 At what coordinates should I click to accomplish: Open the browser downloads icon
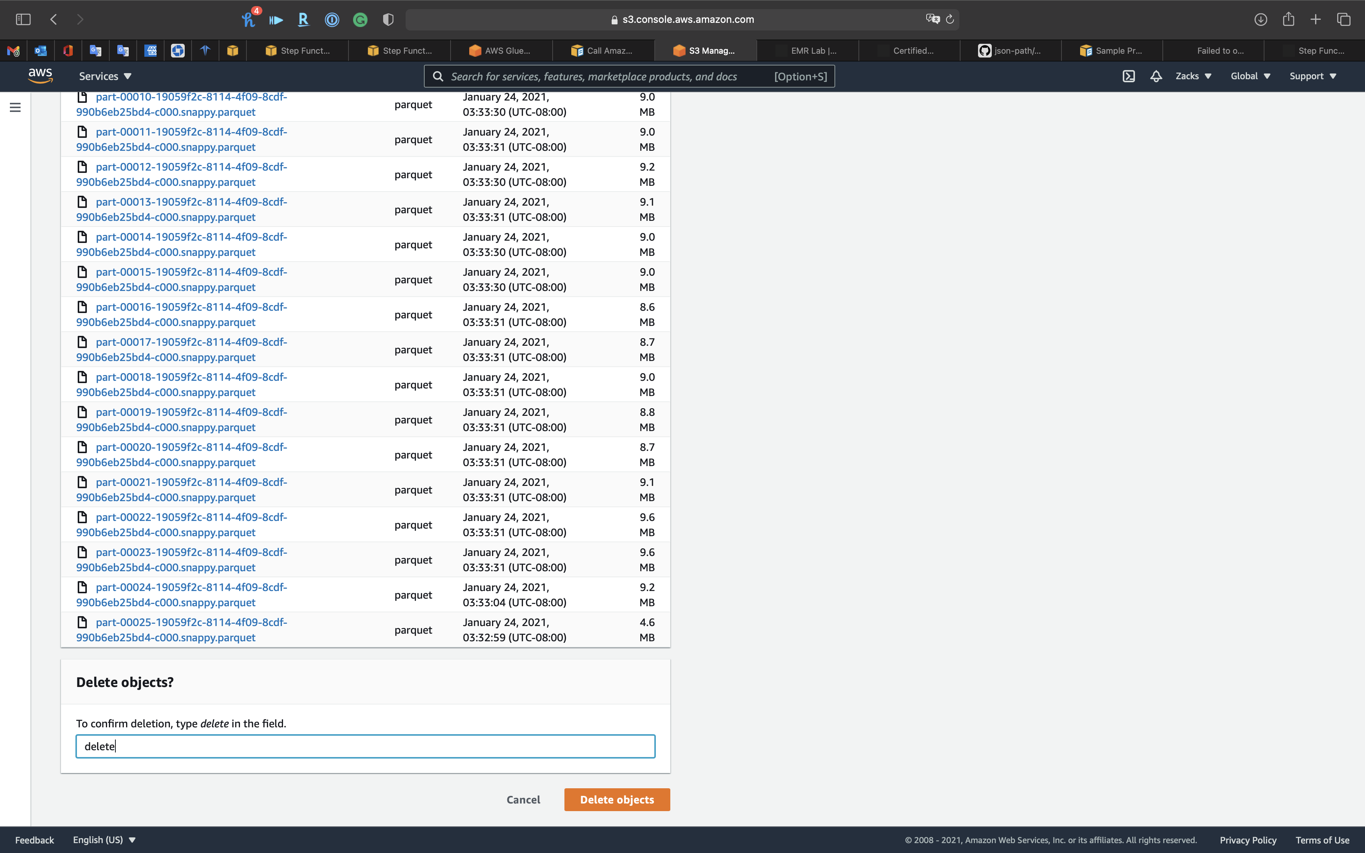1261,20
